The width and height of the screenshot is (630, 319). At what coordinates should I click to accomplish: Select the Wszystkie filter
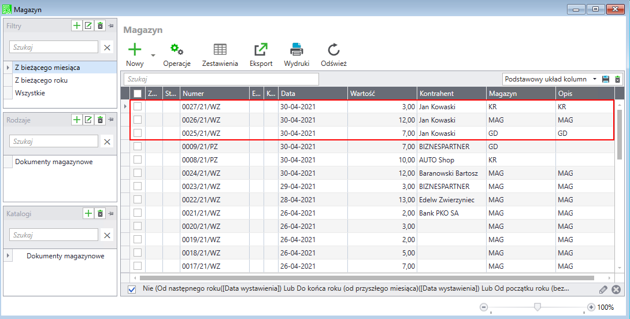tap(30, 93)
